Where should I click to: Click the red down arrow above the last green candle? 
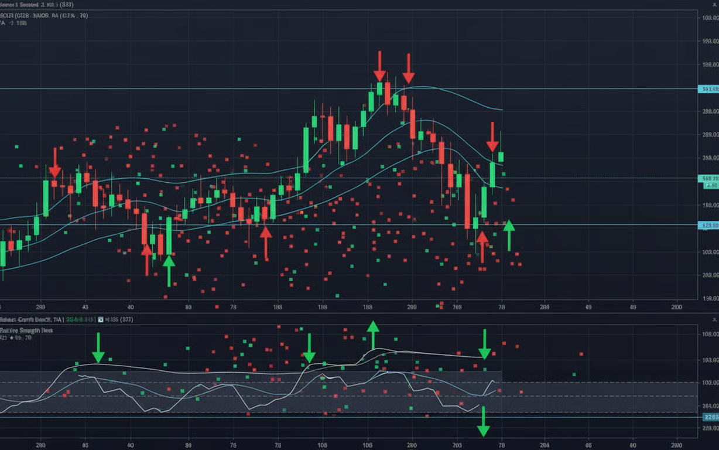[x=492, y=138]
